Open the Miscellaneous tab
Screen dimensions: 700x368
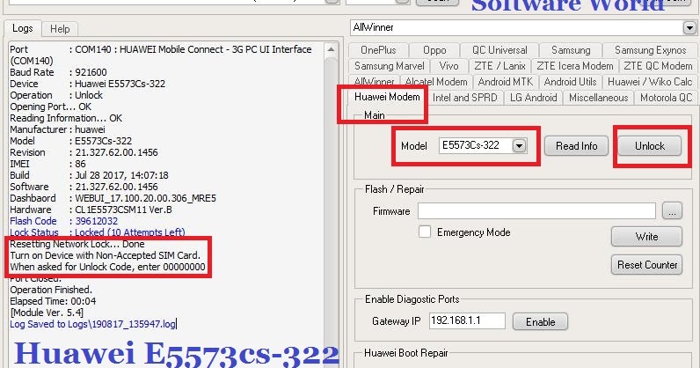click(x=598, y=98)
